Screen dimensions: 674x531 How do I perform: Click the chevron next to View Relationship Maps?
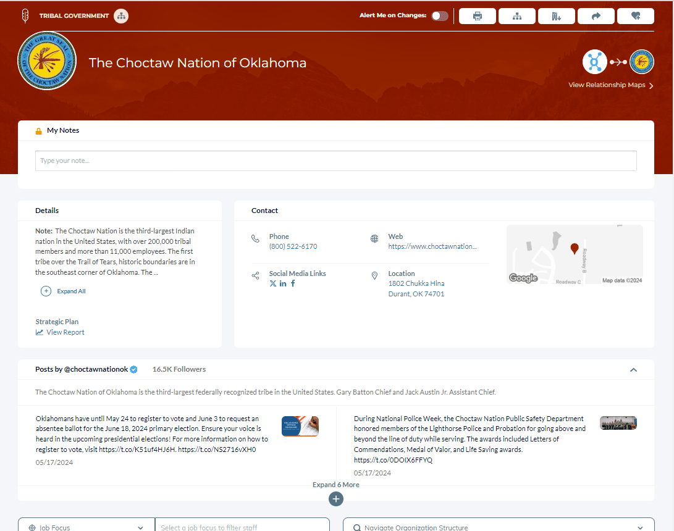pos(651,85)
